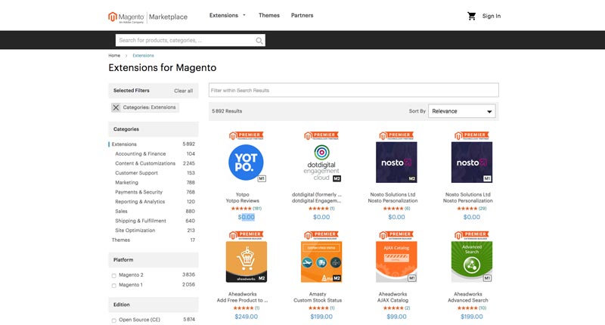Focus the Filter within Search Results field
The image size is (605, 325).
click(x=354, y=90)
